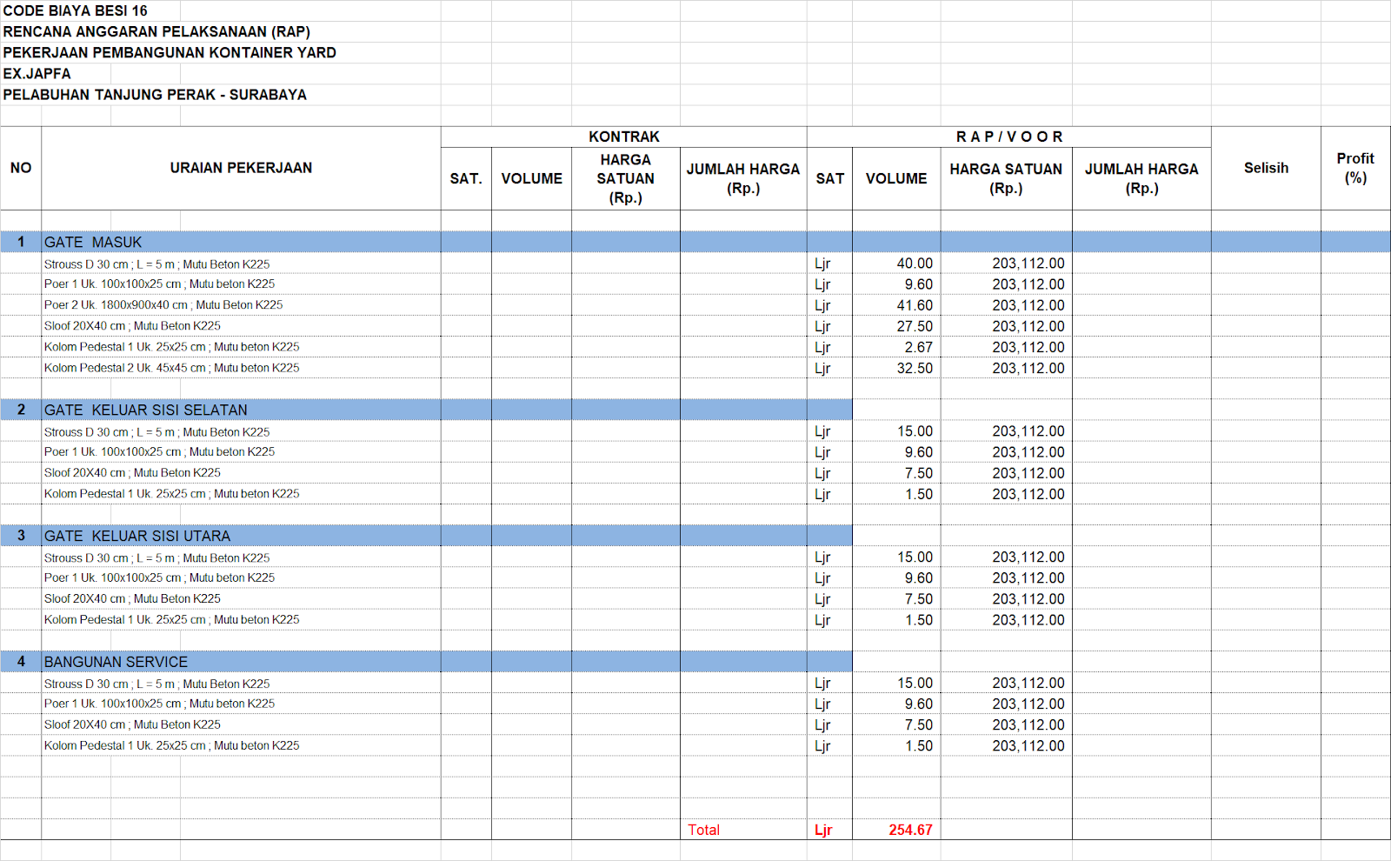Click the 'GATE MASUK' section row
1391x861 pixels.
pos(695,242)
